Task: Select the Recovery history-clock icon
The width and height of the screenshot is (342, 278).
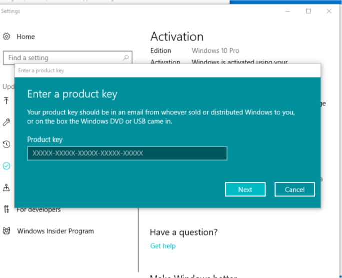Action: click(6, 144)
